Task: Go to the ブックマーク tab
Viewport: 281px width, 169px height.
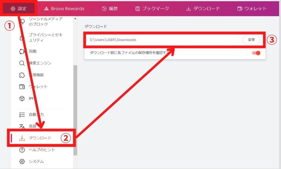Action: (x=152, y=9)
